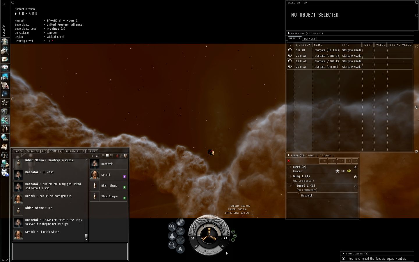This screenshot has height=262, width=419.
Task: Sort overview by the Name column header
Action: coord(326,45)
